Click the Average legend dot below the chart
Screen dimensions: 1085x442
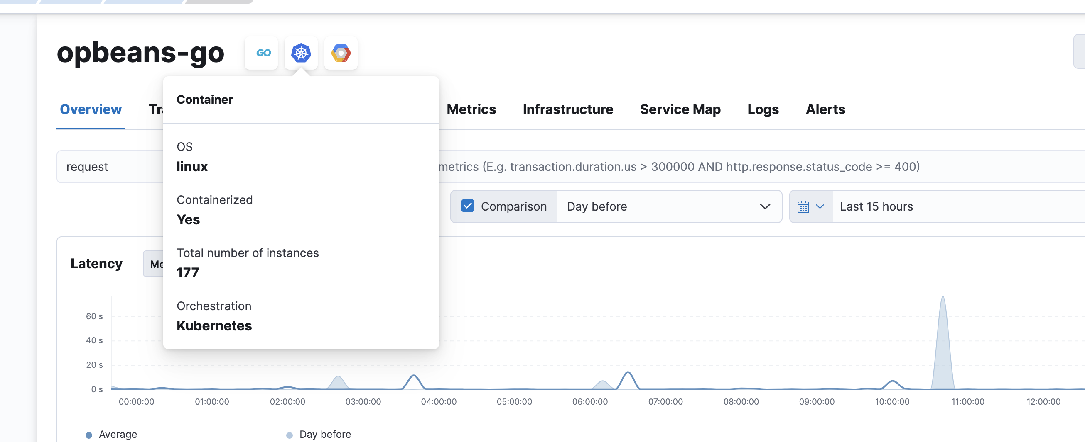click(x=89, y=434)
